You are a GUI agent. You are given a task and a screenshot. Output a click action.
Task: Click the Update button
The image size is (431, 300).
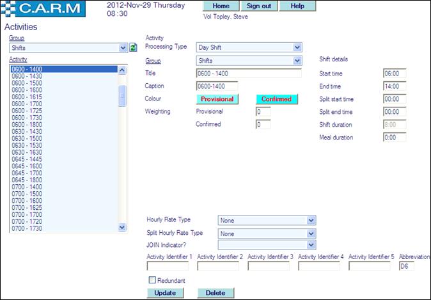point(165,293)
